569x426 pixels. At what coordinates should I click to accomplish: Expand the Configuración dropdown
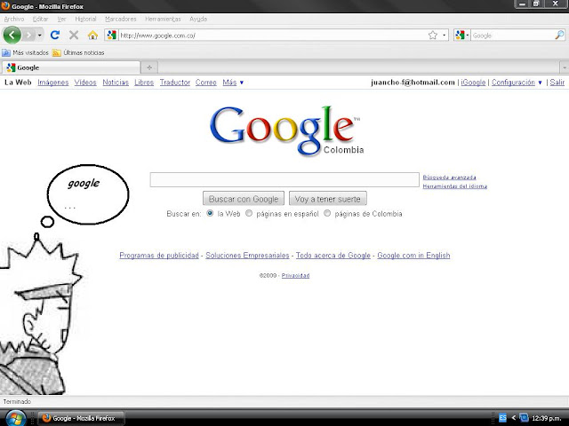[x=517, y=83]
